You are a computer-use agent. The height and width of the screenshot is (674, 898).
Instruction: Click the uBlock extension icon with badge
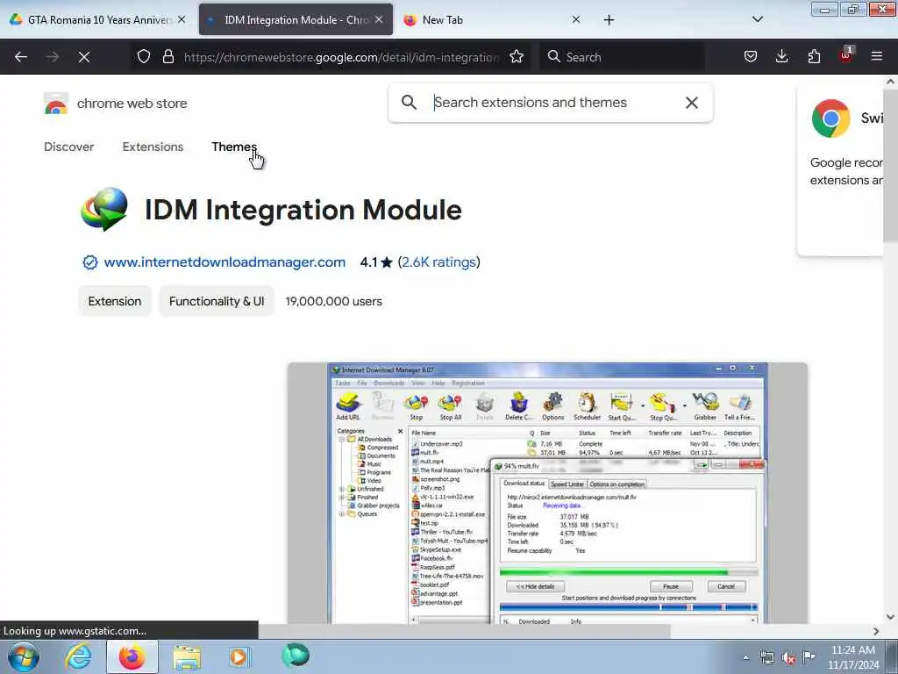pyautogui.click(x=846, y=55)
